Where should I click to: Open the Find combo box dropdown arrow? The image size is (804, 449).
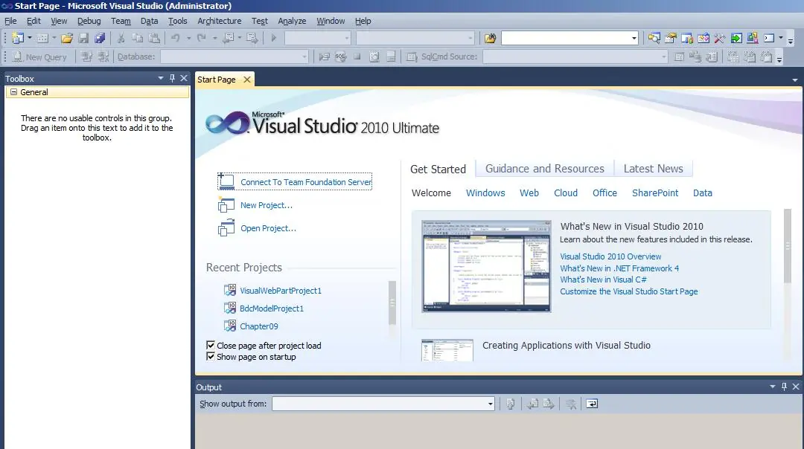pos(634,39)
